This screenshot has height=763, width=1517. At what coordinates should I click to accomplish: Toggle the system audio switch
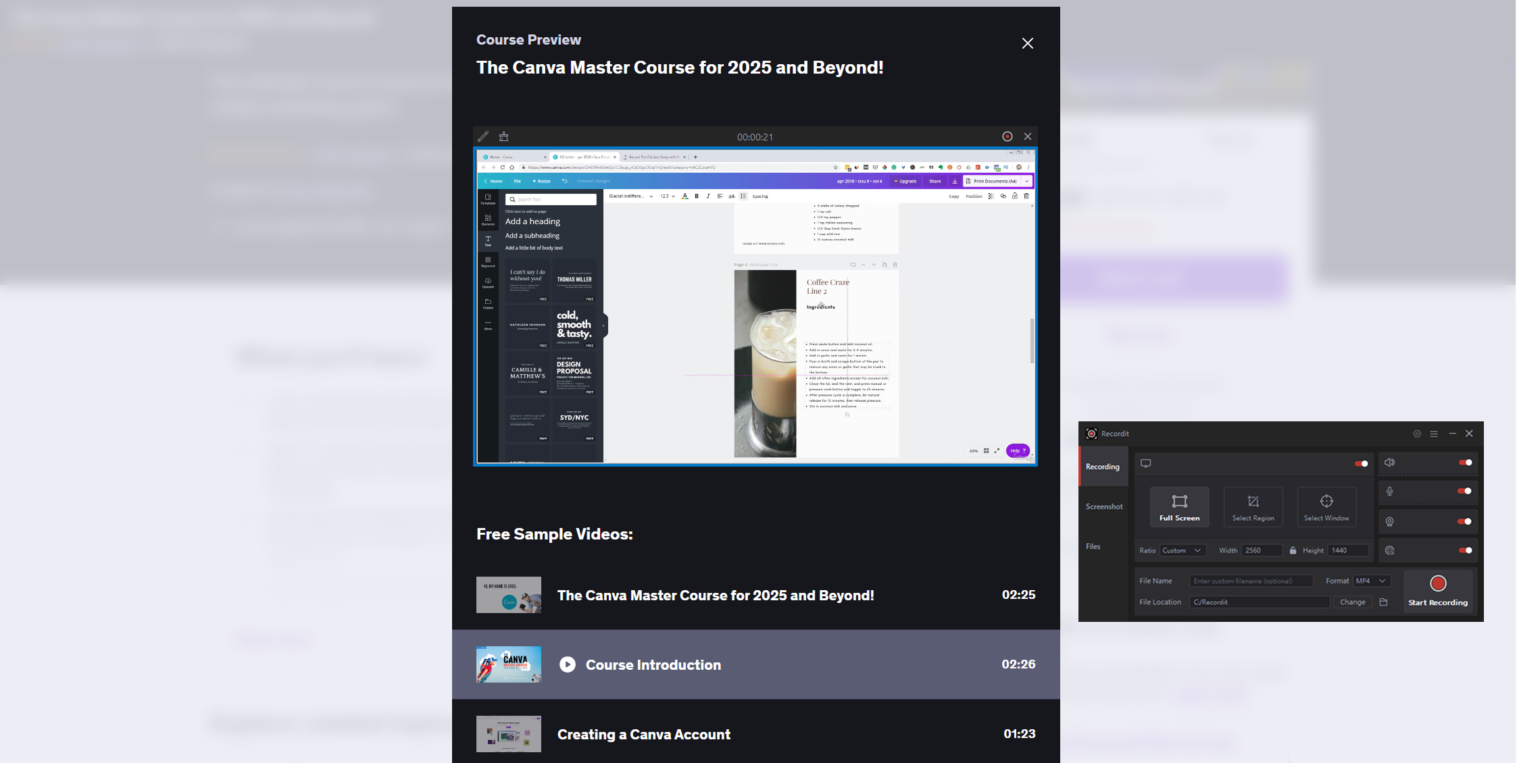click(x=1465, y=463)
